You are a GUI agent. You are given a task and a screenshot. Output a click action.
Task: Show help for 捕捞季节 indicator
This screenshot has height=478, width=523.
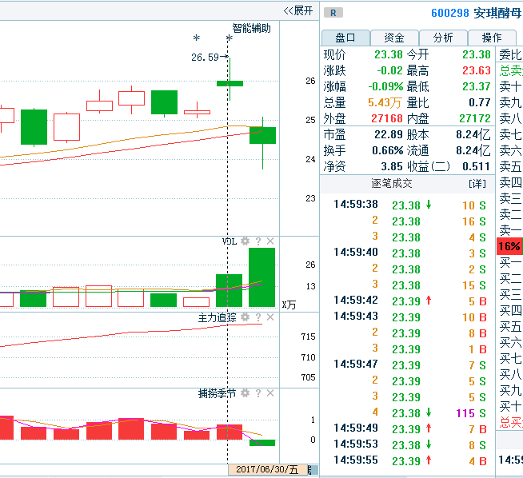coord(258,394)
